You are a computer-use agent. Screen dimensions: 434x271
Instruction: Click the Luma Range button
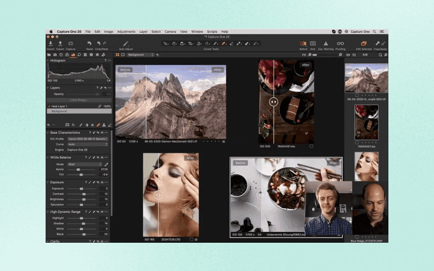pos(78,100)
